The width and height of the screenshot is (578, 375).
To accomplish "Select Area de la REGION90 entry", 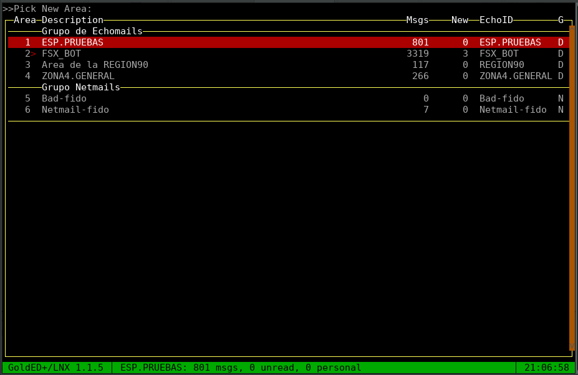I will (95, 65).
